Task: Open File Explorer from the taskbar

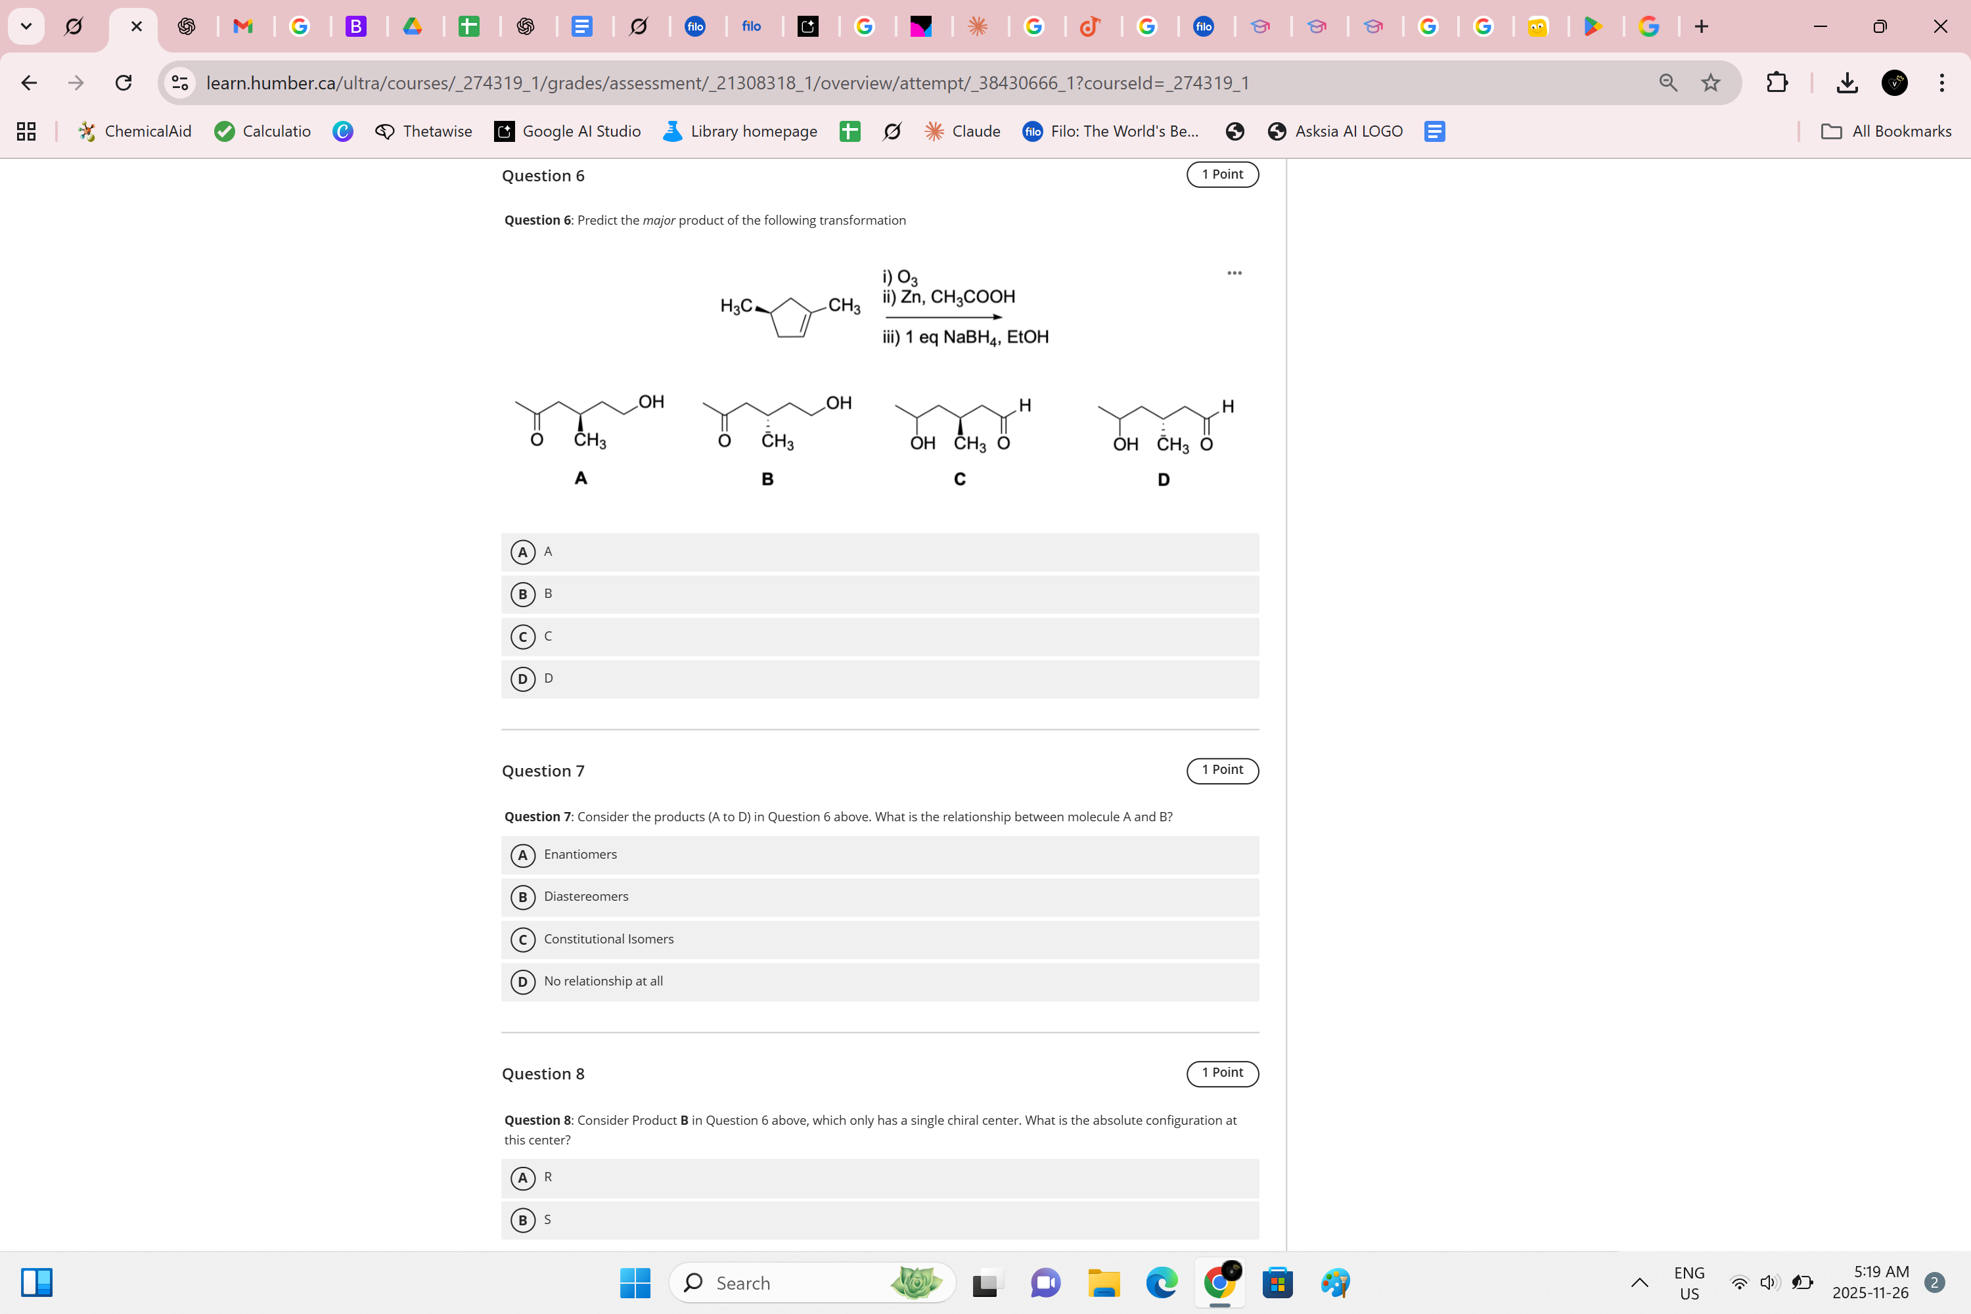Action: (x=1104, y=1283)
